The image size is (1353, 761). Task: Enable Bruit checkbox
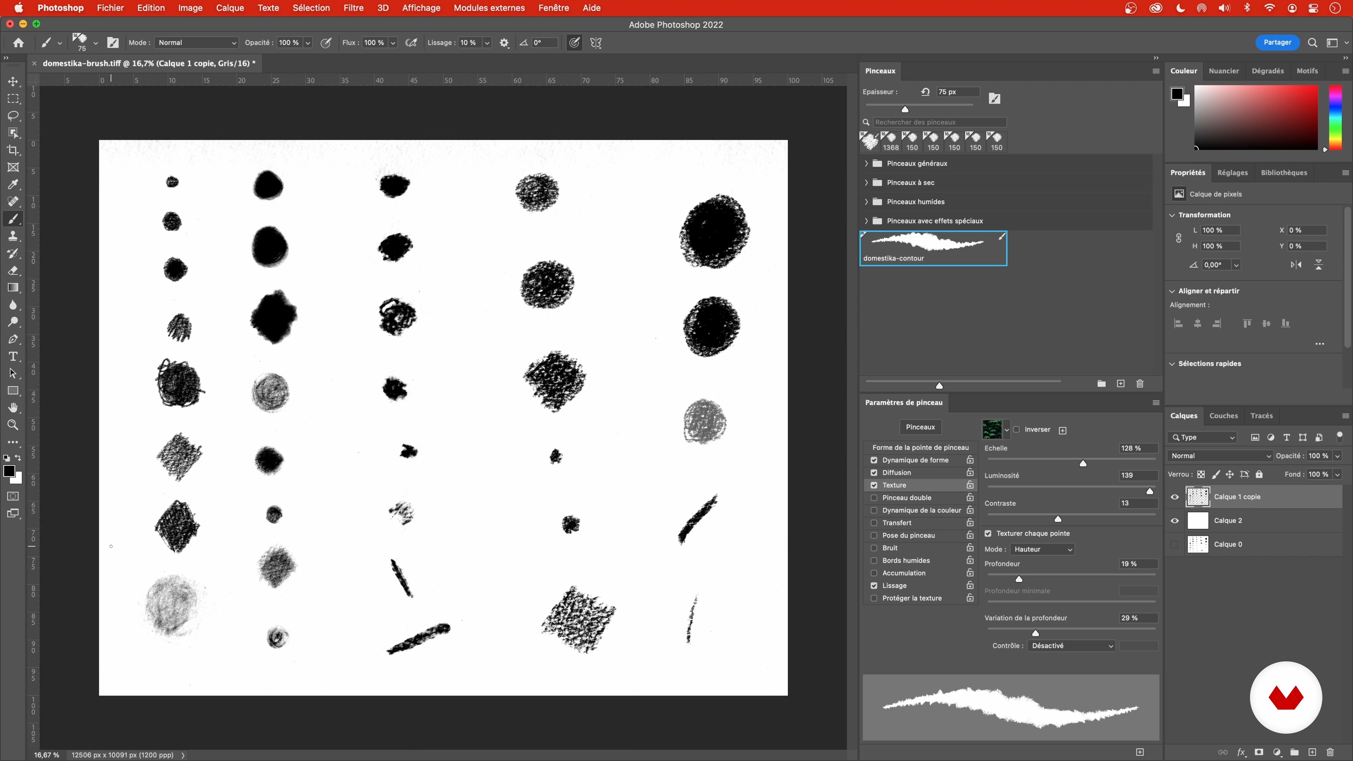point(874,548)
